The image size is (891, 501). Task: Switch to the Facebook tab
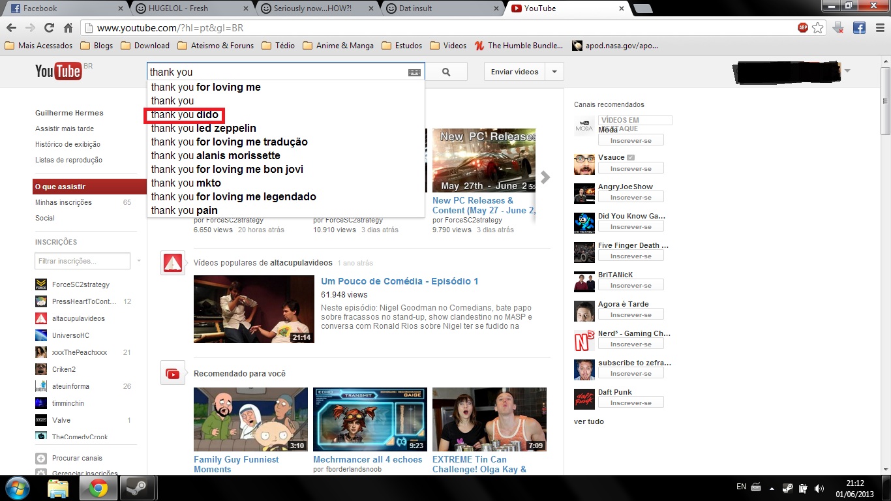point(64,8)
